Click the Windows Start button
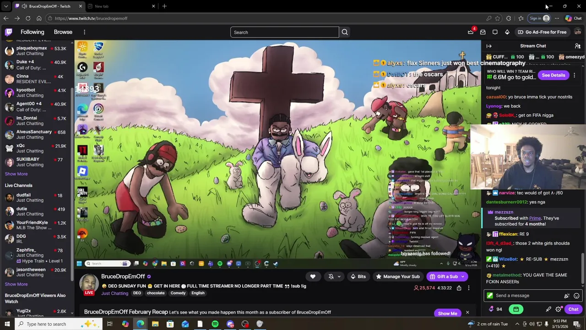Screen dimensions: 586x330 click(x=7, y=324)
